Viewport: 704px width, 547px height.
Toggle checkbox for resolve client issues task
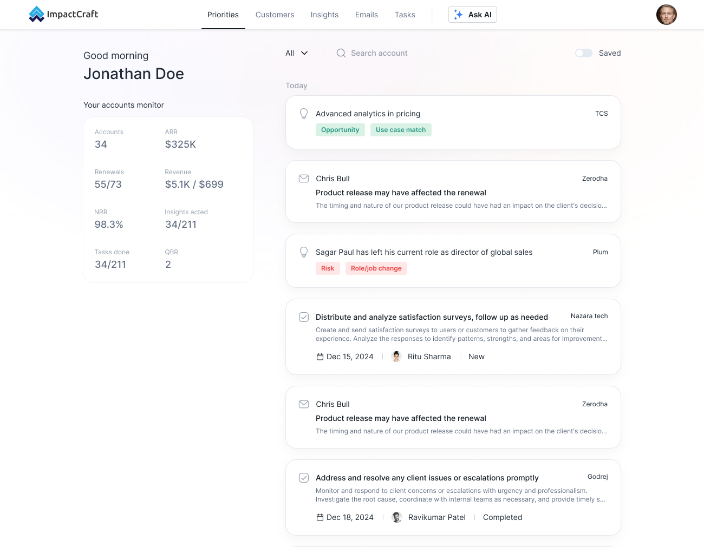(x=304, y=478)
